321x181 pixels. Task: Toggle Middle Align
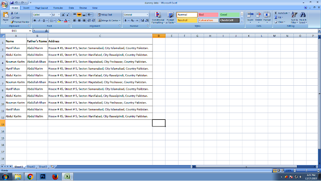click(x=79, y=15)
